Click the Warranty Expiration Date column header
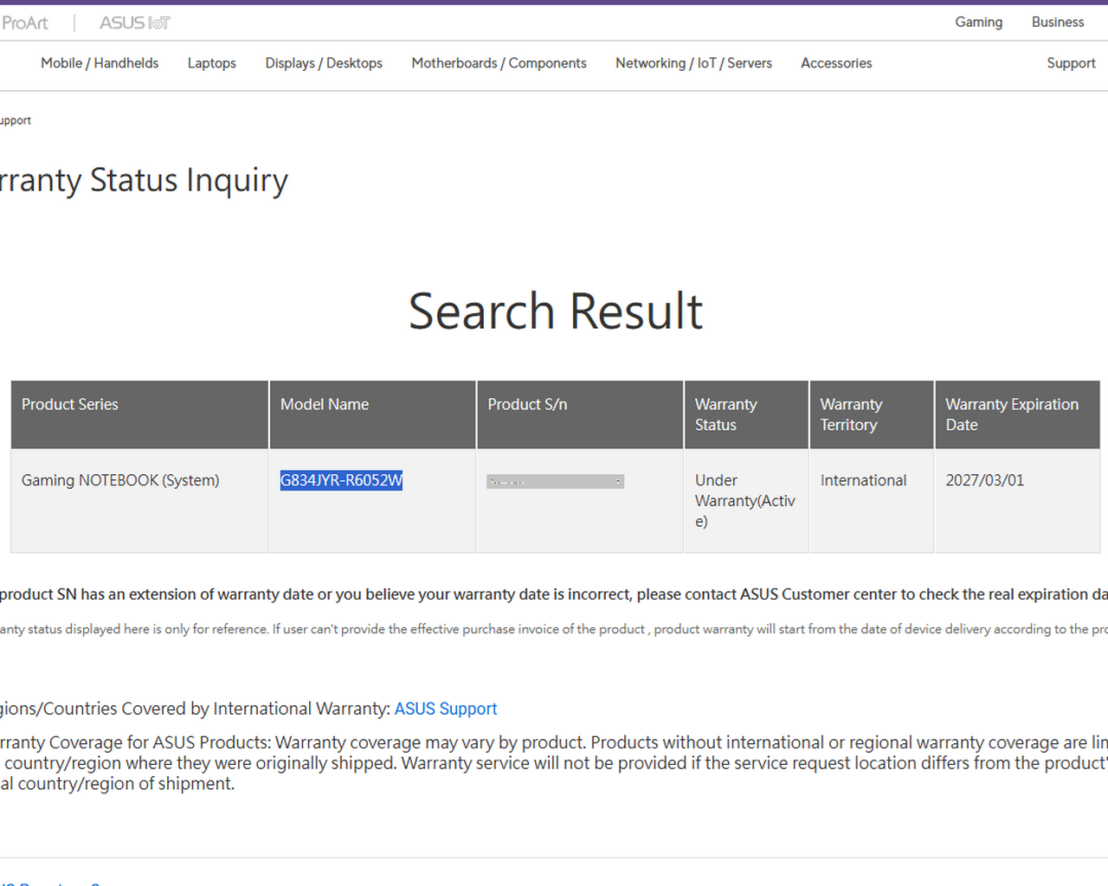 [1017, 414]
